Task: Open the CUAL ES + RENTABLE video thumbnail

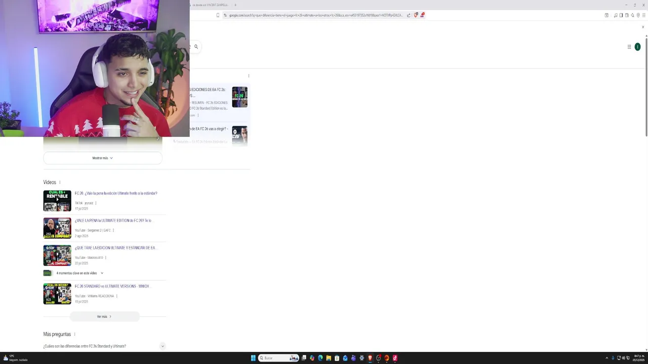Action: (57, 201)
